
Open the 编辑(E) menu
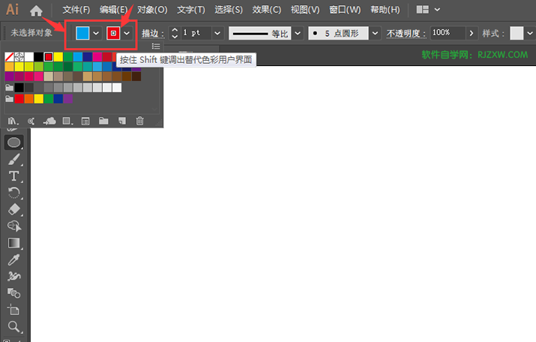coord(113,10)
